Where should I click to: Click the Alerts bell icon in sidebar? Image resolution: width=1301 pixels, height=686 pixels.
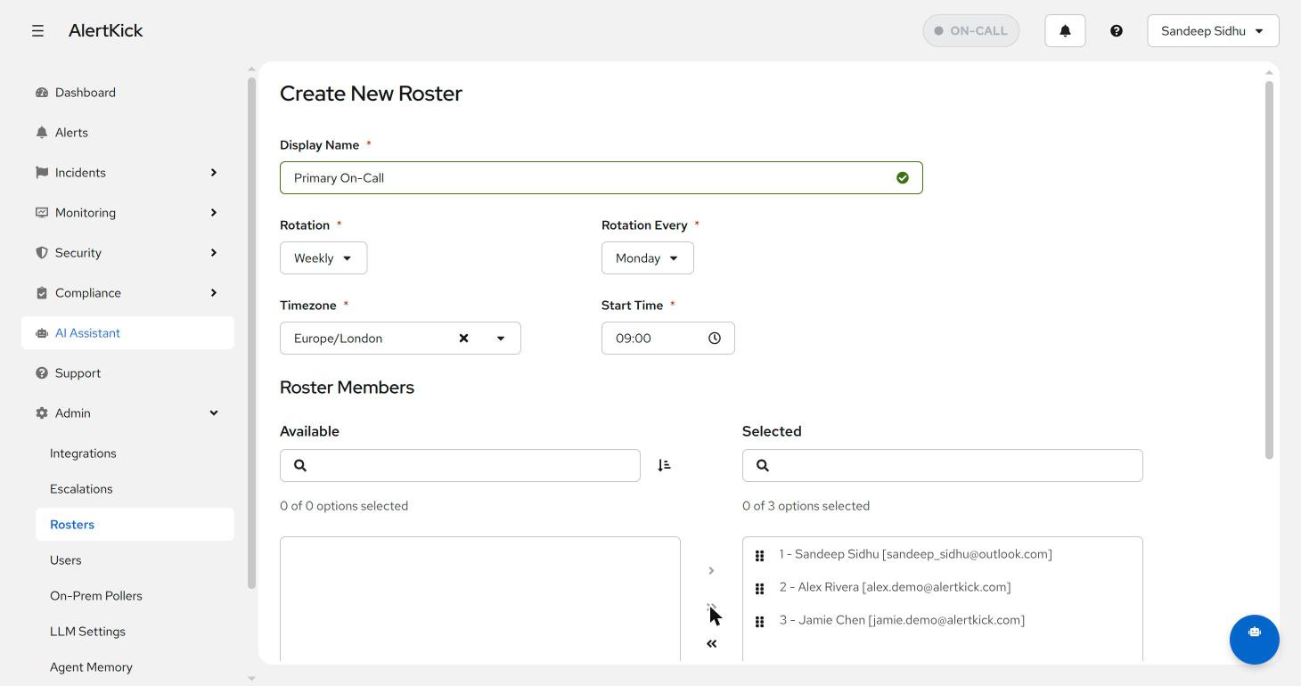(x=42, y=133)
